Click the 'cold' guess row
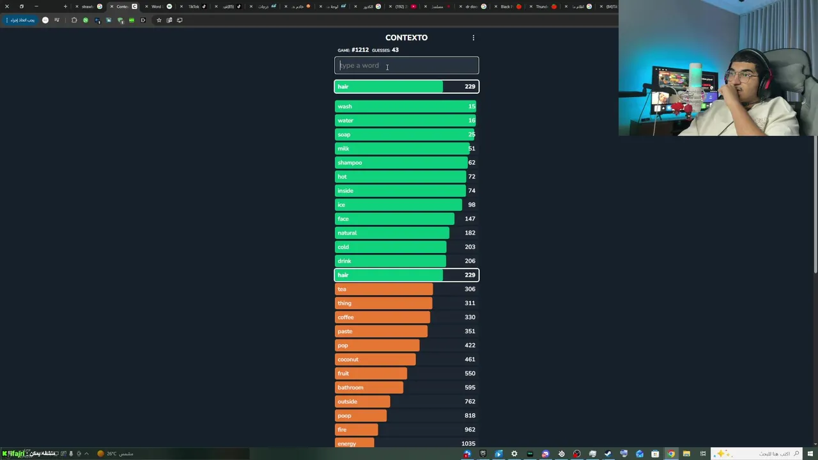This screenshot has width=818, height=460. click(406, 247)
